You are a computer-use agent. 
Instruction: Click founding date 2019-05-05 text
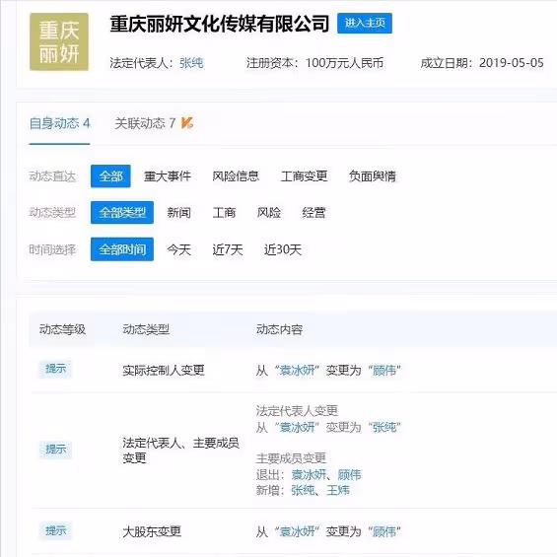pyautogui.click(x=512, y=63)
